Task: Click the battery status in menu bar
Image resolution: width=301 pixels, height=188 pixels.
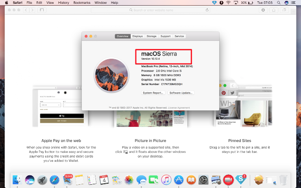Action: [x=247, y=3]
